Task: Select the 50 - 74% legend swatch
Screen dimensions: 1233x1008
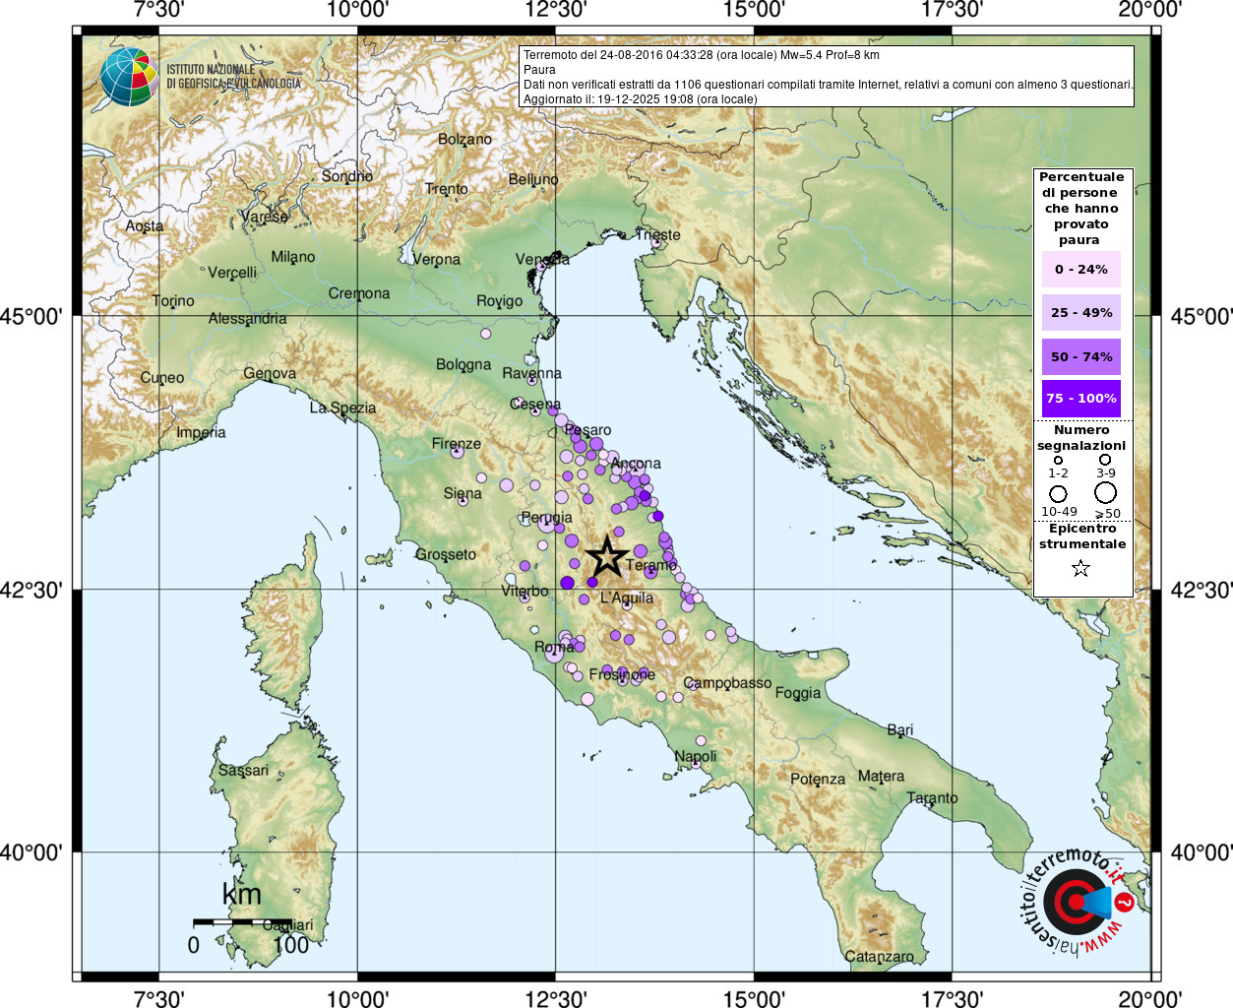Action: tap(1081, 356)
